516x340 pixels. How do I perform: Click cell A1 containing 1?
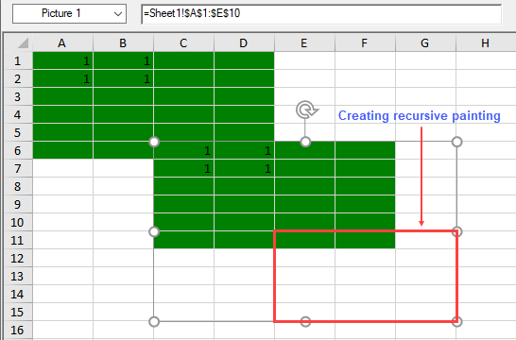(63, 60)
